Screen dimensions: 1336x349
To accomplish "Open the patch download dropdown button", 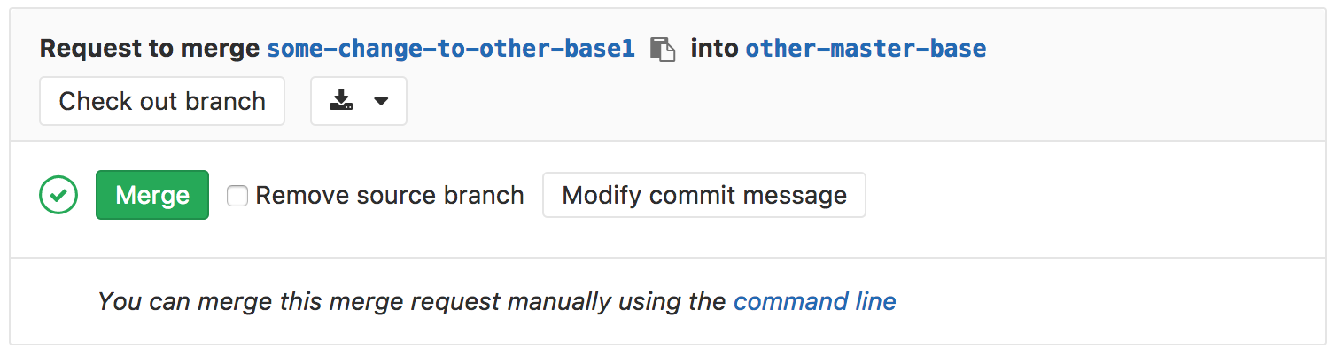I will tap(359, 101).
